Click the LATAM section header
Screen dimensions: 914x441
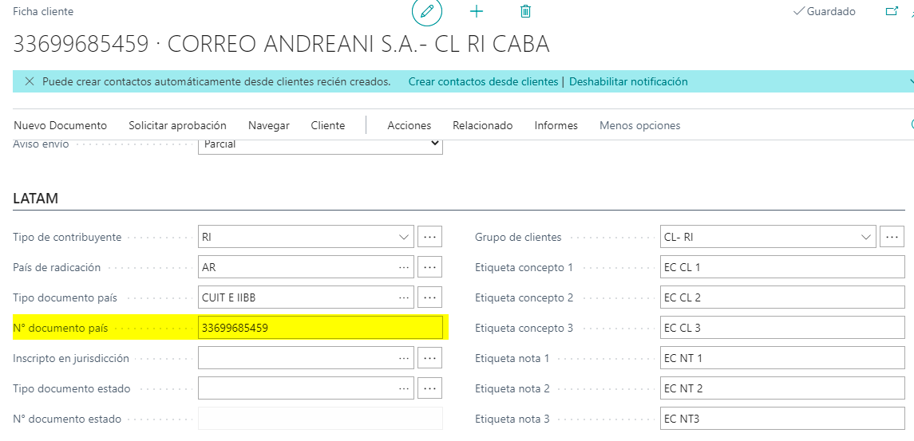coord(36,199)
